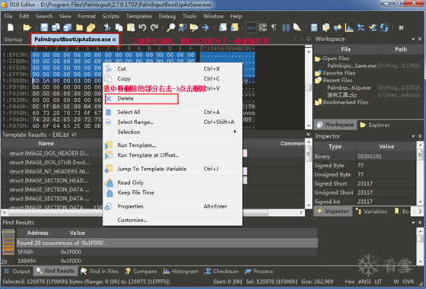The image size is (426, 289).
Task: Click the Binary value 01001101 cell
Action: tap(386, 157)
